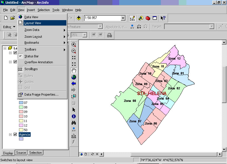Image resolution: width=227 pixels, height=164 pixels.
Task: Select the Select Features tool
Action: tap(74, 96)
